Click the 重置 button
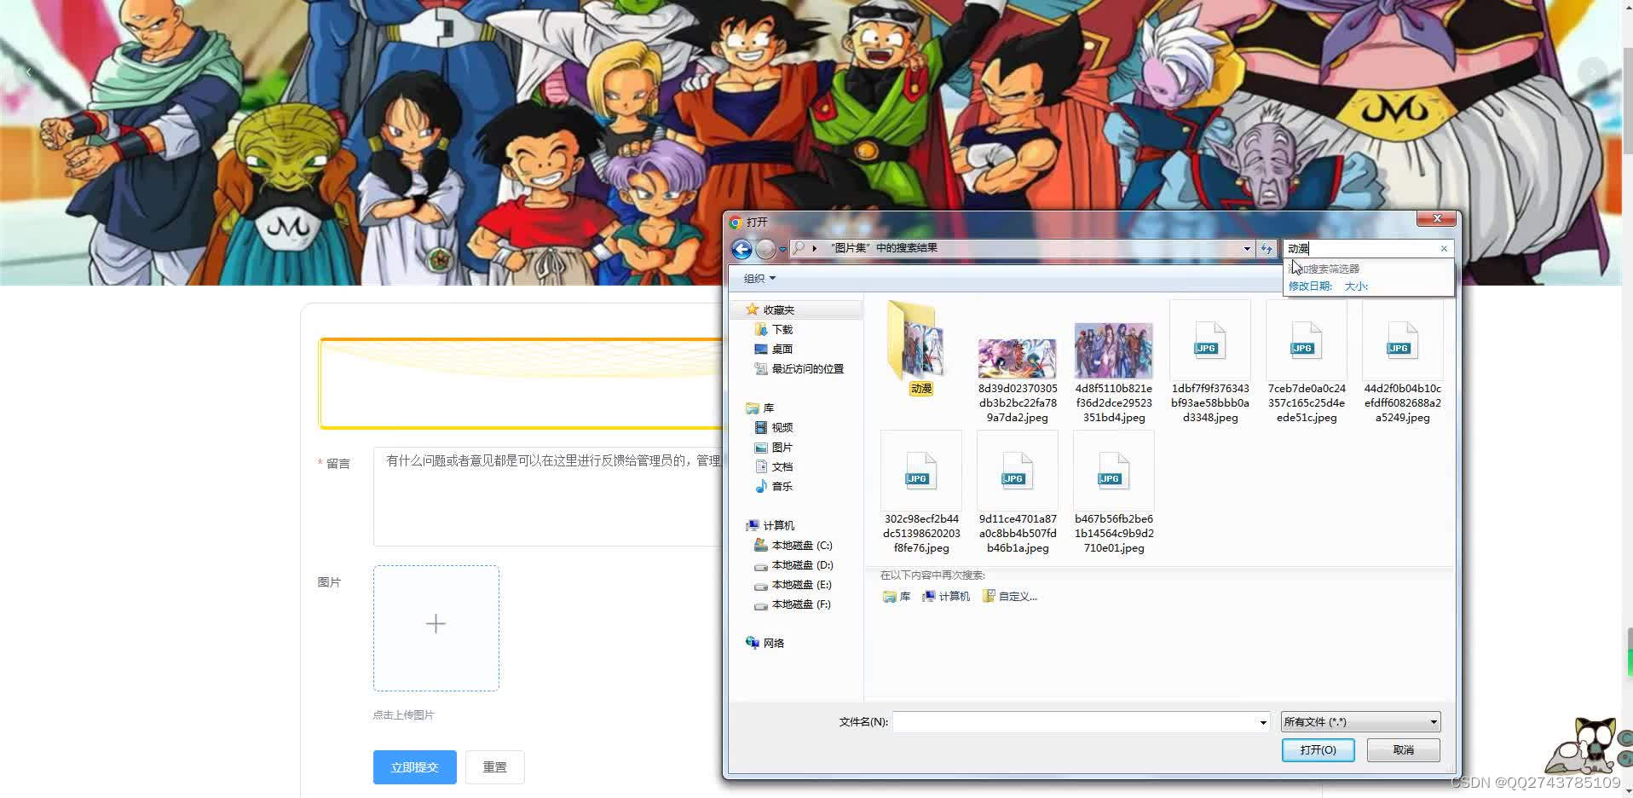 [494, 767]
